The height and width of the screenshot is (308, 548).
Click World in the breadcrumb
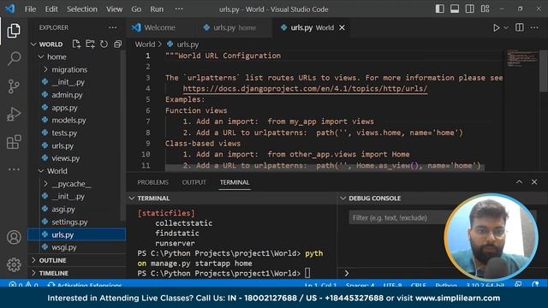[x=145, y=44]
